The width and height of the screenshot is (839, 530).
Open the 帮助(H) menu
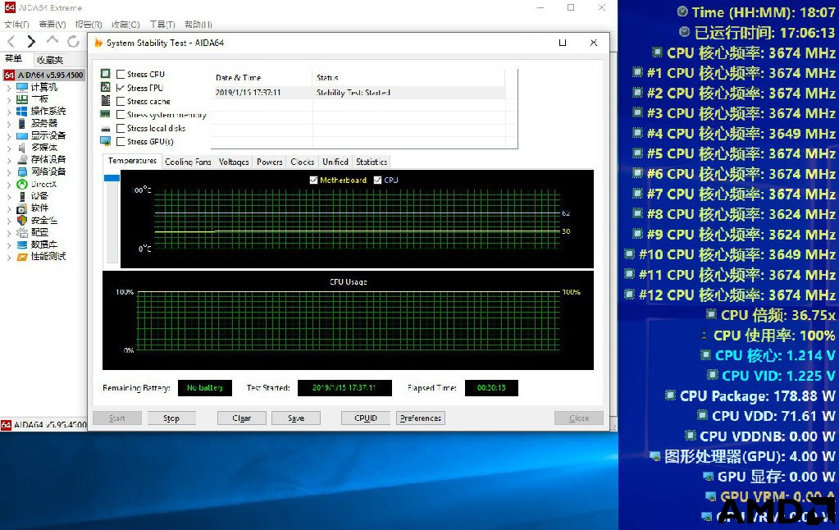(198, 25)
